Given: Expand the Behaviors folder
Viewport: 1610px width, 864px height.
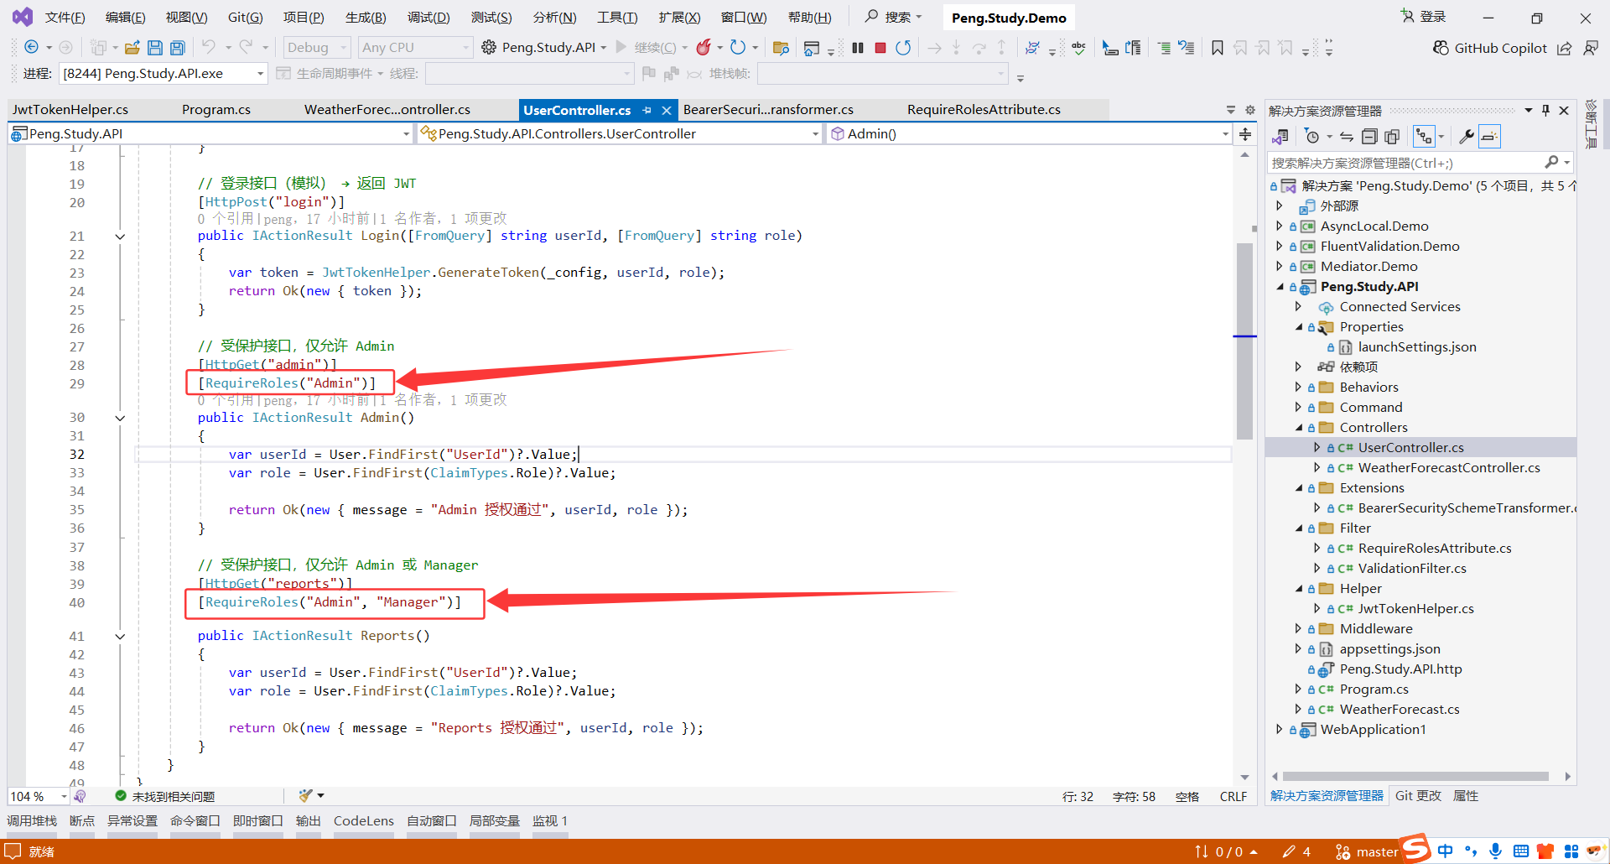Looking at the screenshot, I should [x=1298, y=387].
